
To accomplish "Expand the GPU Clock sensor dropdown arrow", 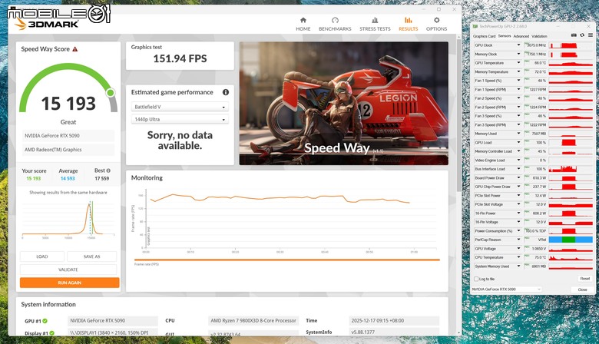I will click(x=518, y=45).
